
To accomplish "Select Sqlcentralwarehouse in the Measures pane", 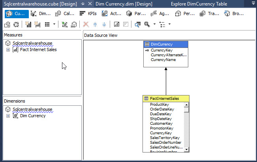I will (x=32, y=44).
